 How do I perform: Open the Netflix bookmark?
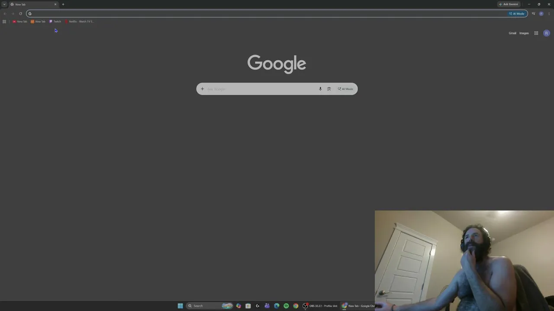coord(79,22)
